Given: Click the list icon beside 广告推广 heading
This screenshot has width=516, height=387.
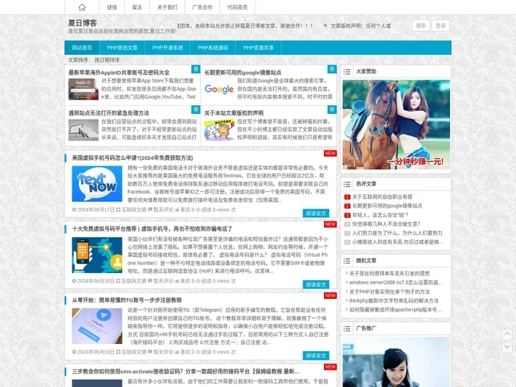Looking at the screenshot, I should click(x=347, y=328).
